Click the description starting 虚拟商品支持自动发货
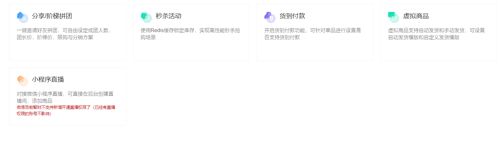This screenshot has width=499, height=146. click(x=436, y=34)
